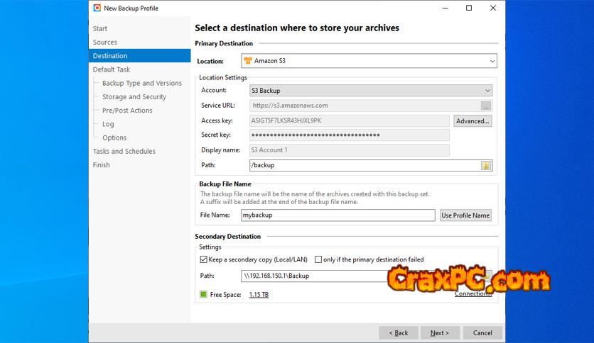Click the folder browse icon beside Path
The width and height of the screenshot is (594, 343).
486,165
